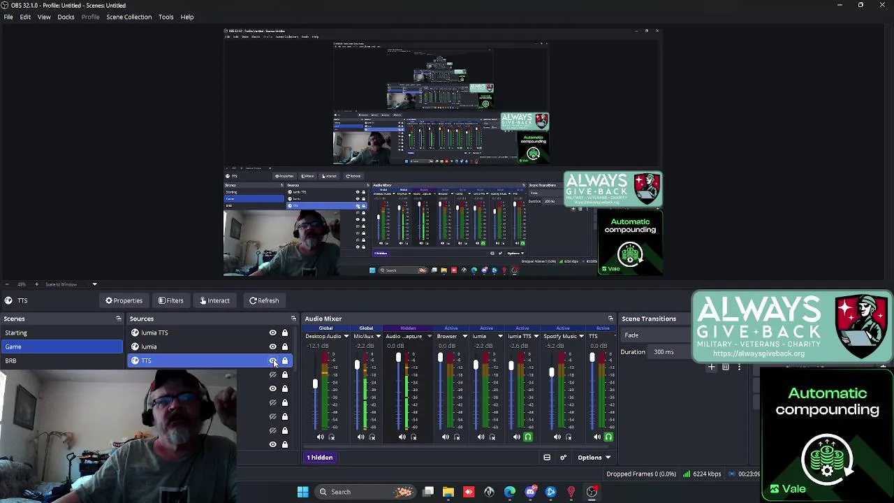Open the Scene Collection menu
Viewport: 894px width, 503px height.
(129, 17)
